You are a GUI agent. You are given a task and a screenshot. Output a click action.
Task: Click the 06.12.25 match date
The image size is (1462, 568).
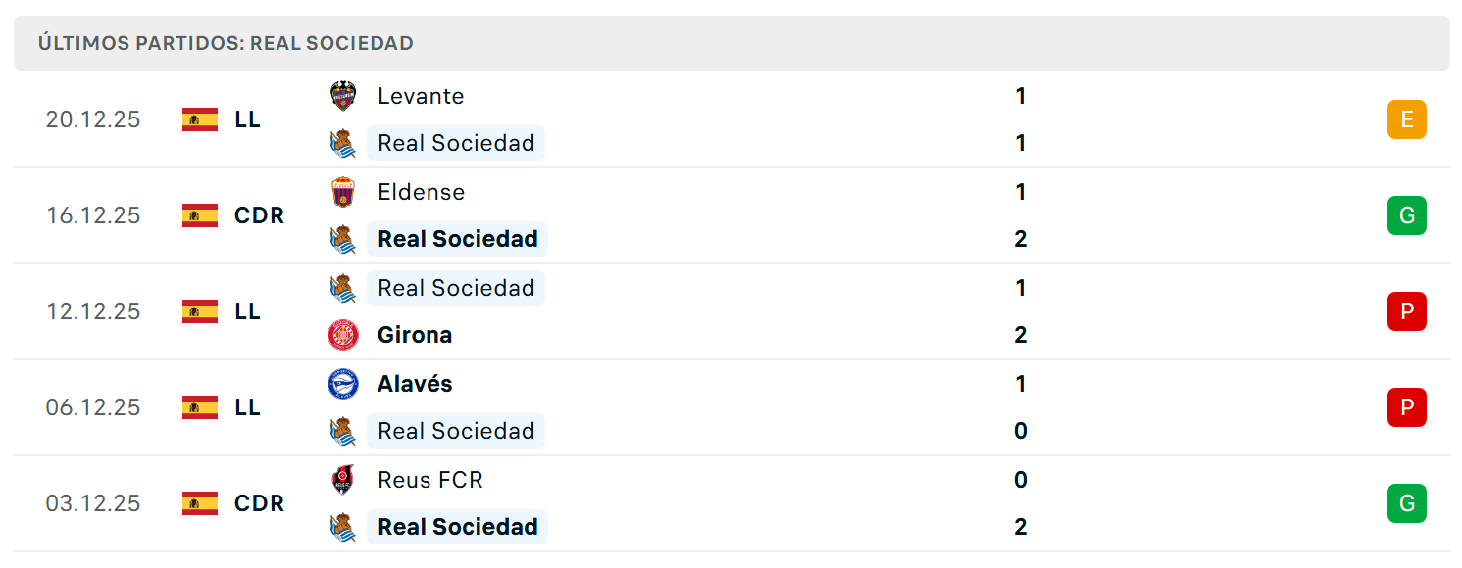tap(93, 407)
